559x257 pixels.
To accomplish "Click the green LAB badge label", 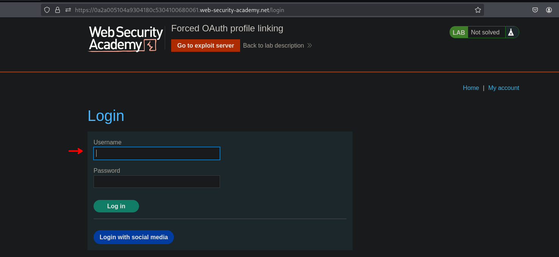I will 459,33.
